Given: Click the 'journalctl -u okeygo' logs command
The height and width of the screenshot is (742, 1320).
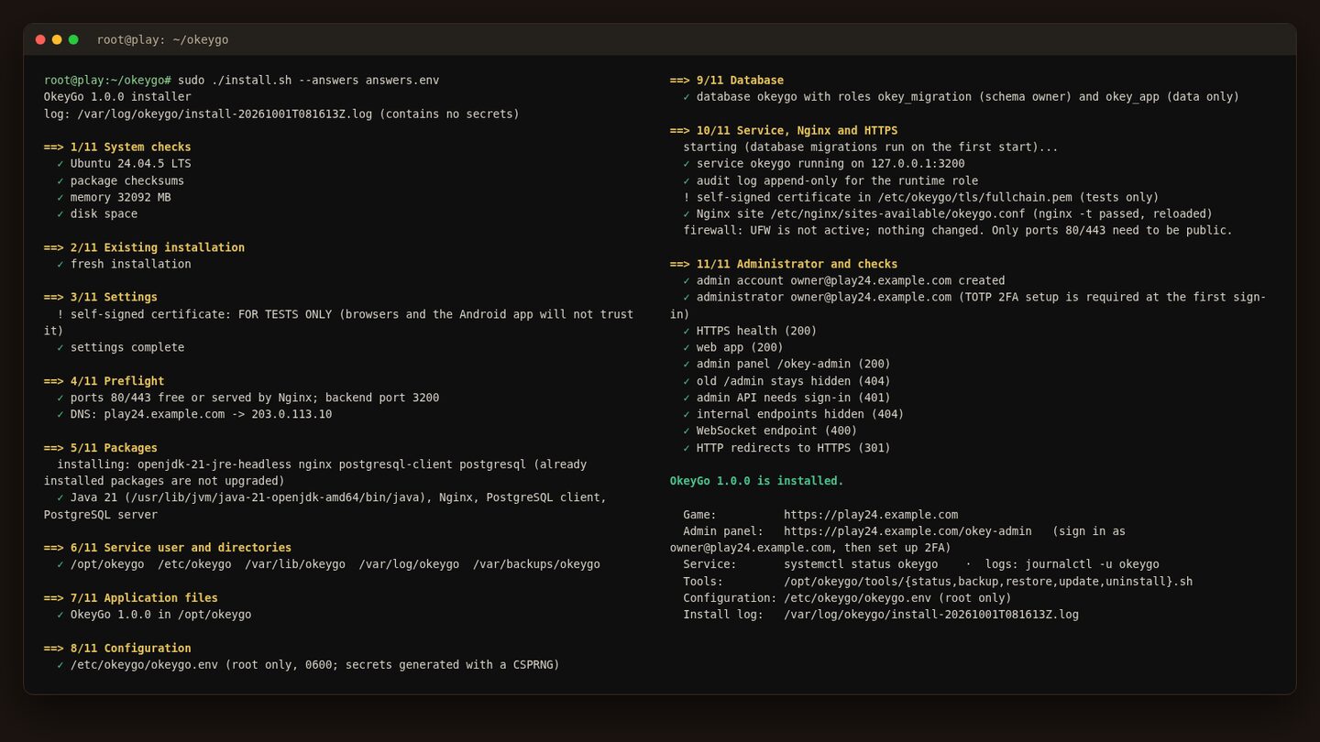Looking at the screenshot, I should pyautogui.click(x=1092, y=564).
